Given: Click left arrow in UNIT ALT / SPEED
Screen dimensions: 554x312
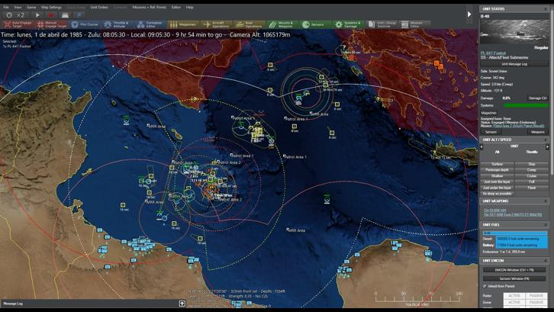Looking at the screenshot, I should click(482, 146).
